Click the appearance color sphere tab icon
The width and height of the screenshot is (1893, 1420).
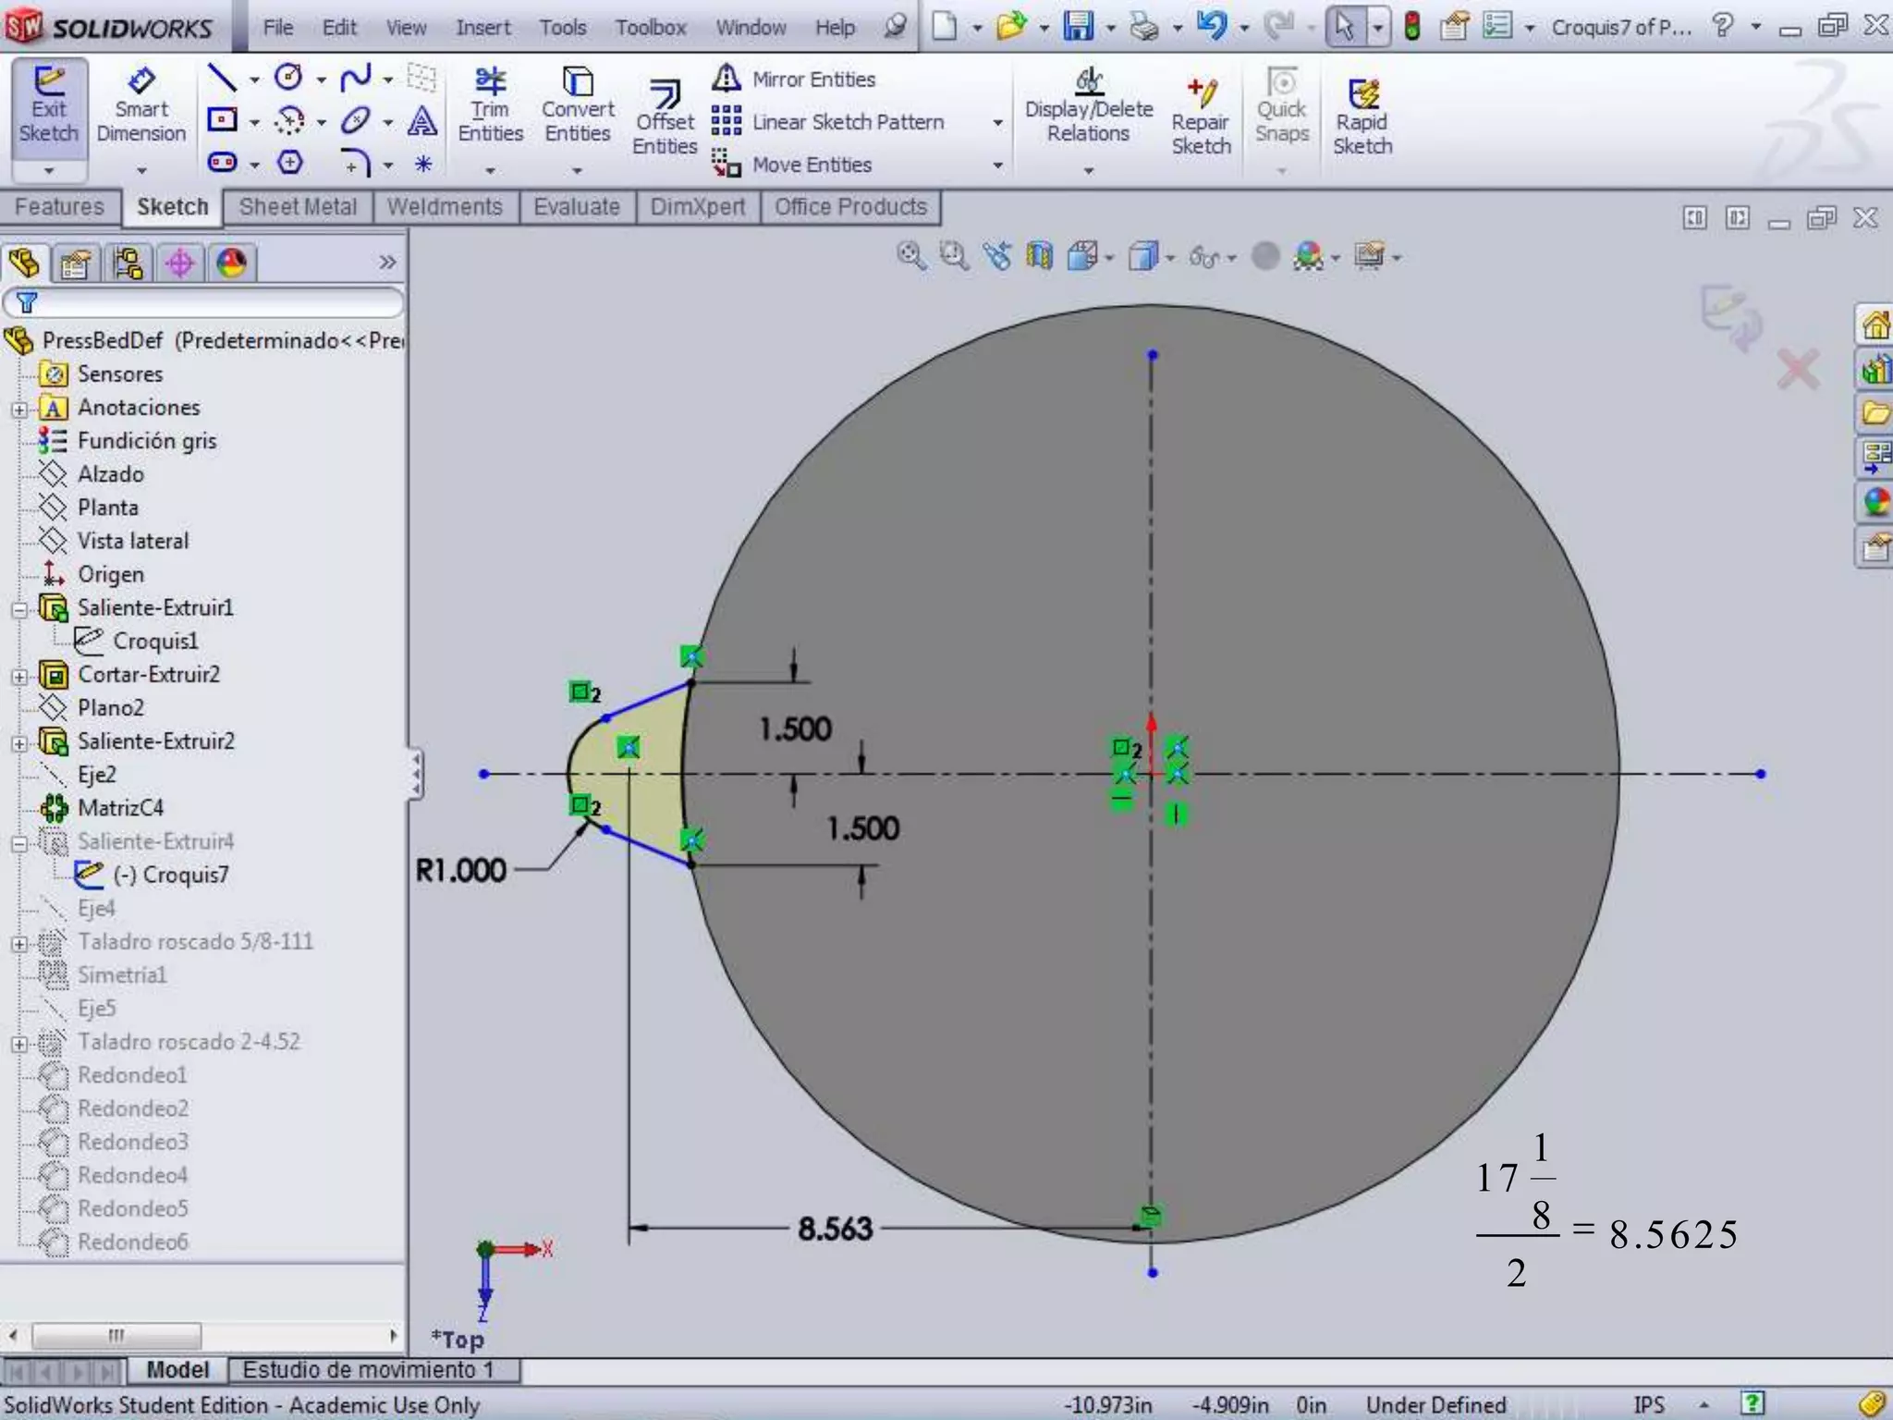[231, 263]
